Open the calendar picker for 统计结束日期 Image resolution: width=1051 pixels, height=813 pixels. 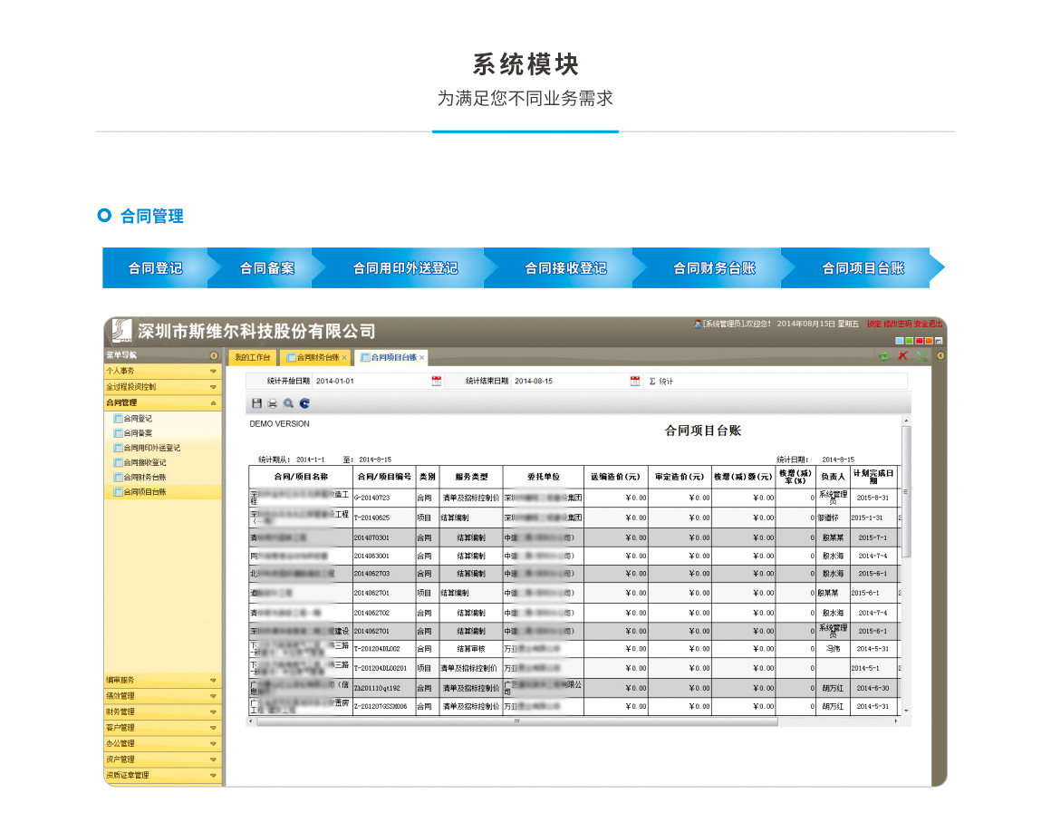(633, 381)
